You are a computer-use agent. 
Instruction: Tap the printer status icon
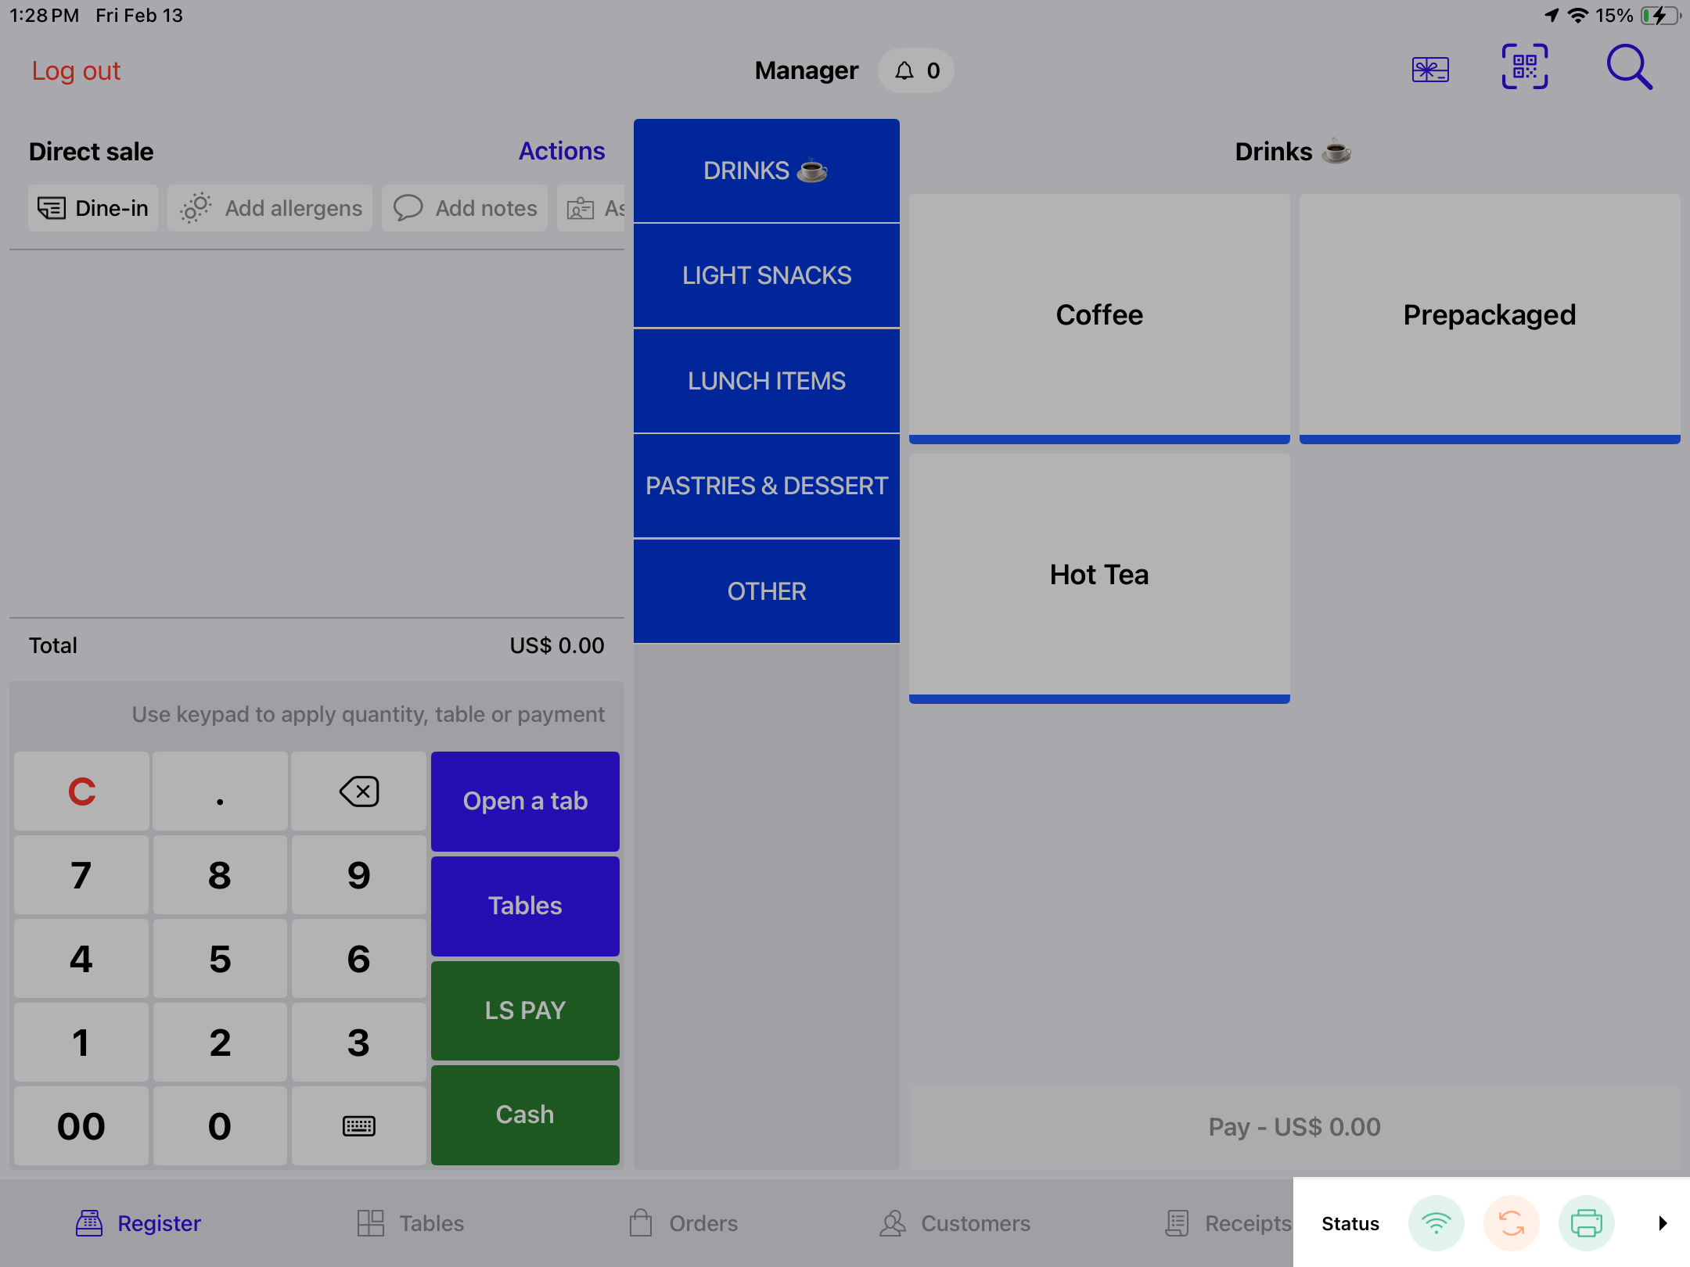click(x=1586, y=1223)
